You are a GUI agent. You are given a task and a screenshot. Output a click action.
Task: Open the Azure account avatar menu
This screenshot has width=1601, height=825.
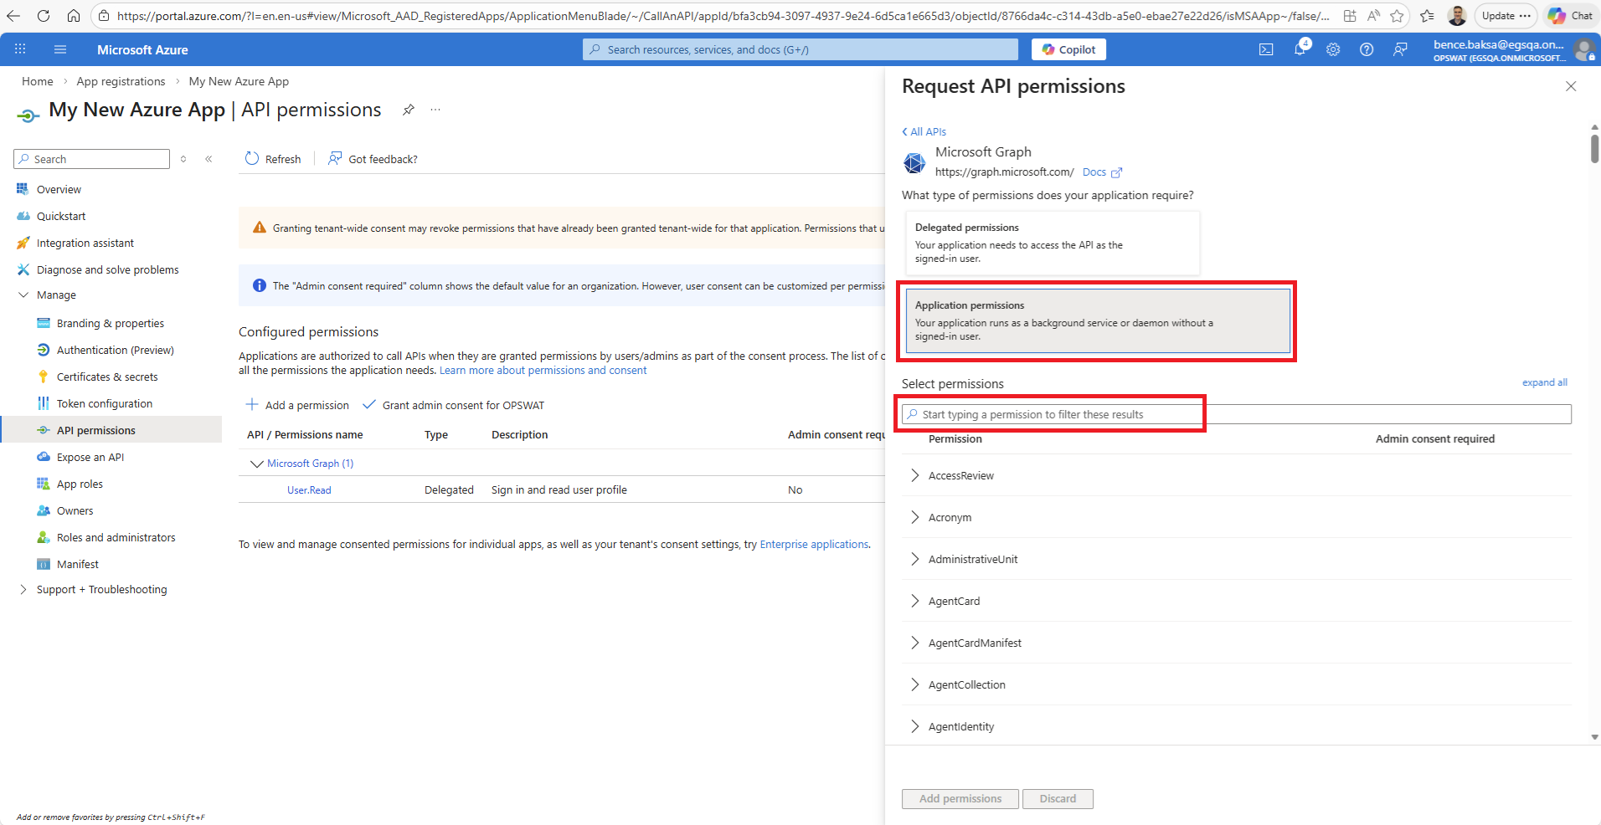click(1584, 50)
